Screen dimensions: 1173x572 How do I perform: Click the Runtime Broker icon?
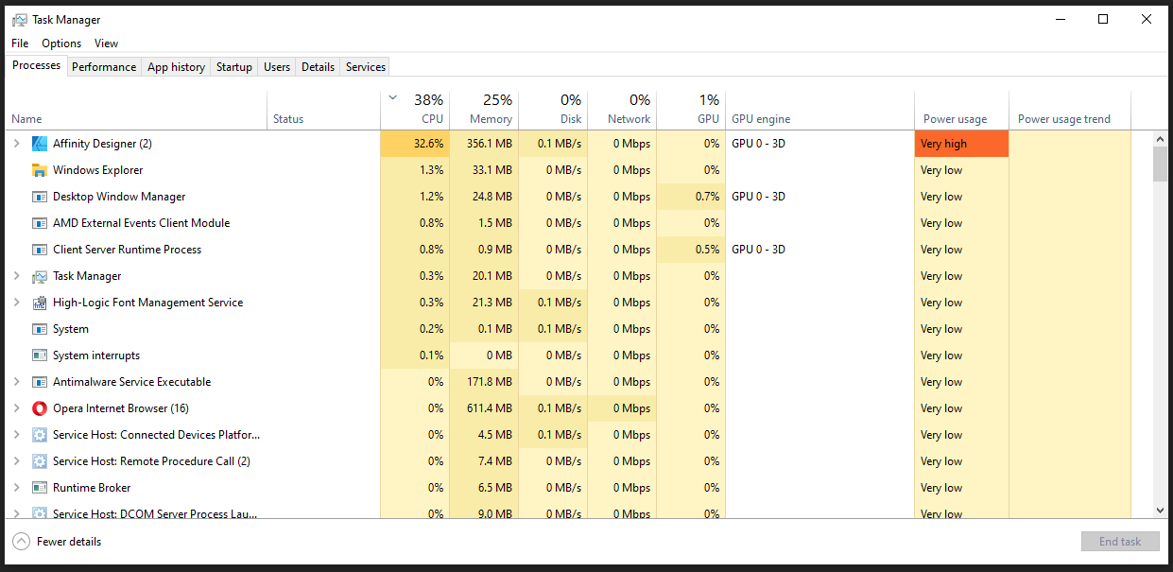[x=39, y=488]
